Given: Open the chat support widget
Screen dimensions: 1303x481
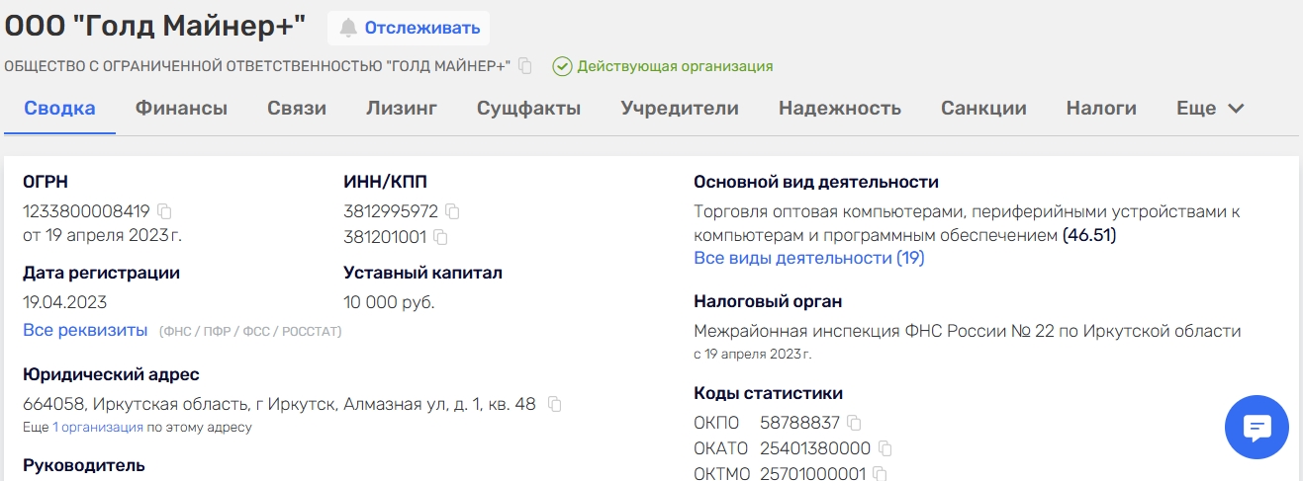Looking at the screenshot, I should [1256, 428].
